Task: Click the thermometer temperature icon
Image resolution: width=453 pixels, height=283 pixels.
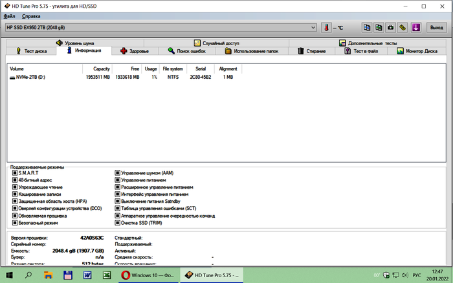Action: [x=326, y=28]
